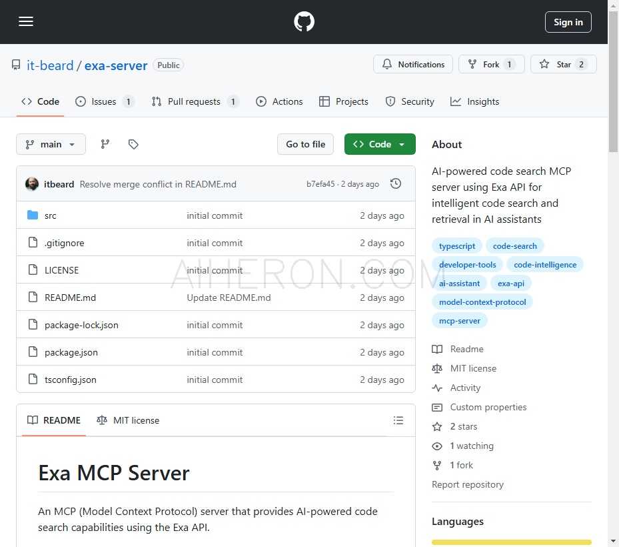The width and height of the screenshot is (619, 547).
Task: Click the Sign in button
Action: [x=568, y=21]
